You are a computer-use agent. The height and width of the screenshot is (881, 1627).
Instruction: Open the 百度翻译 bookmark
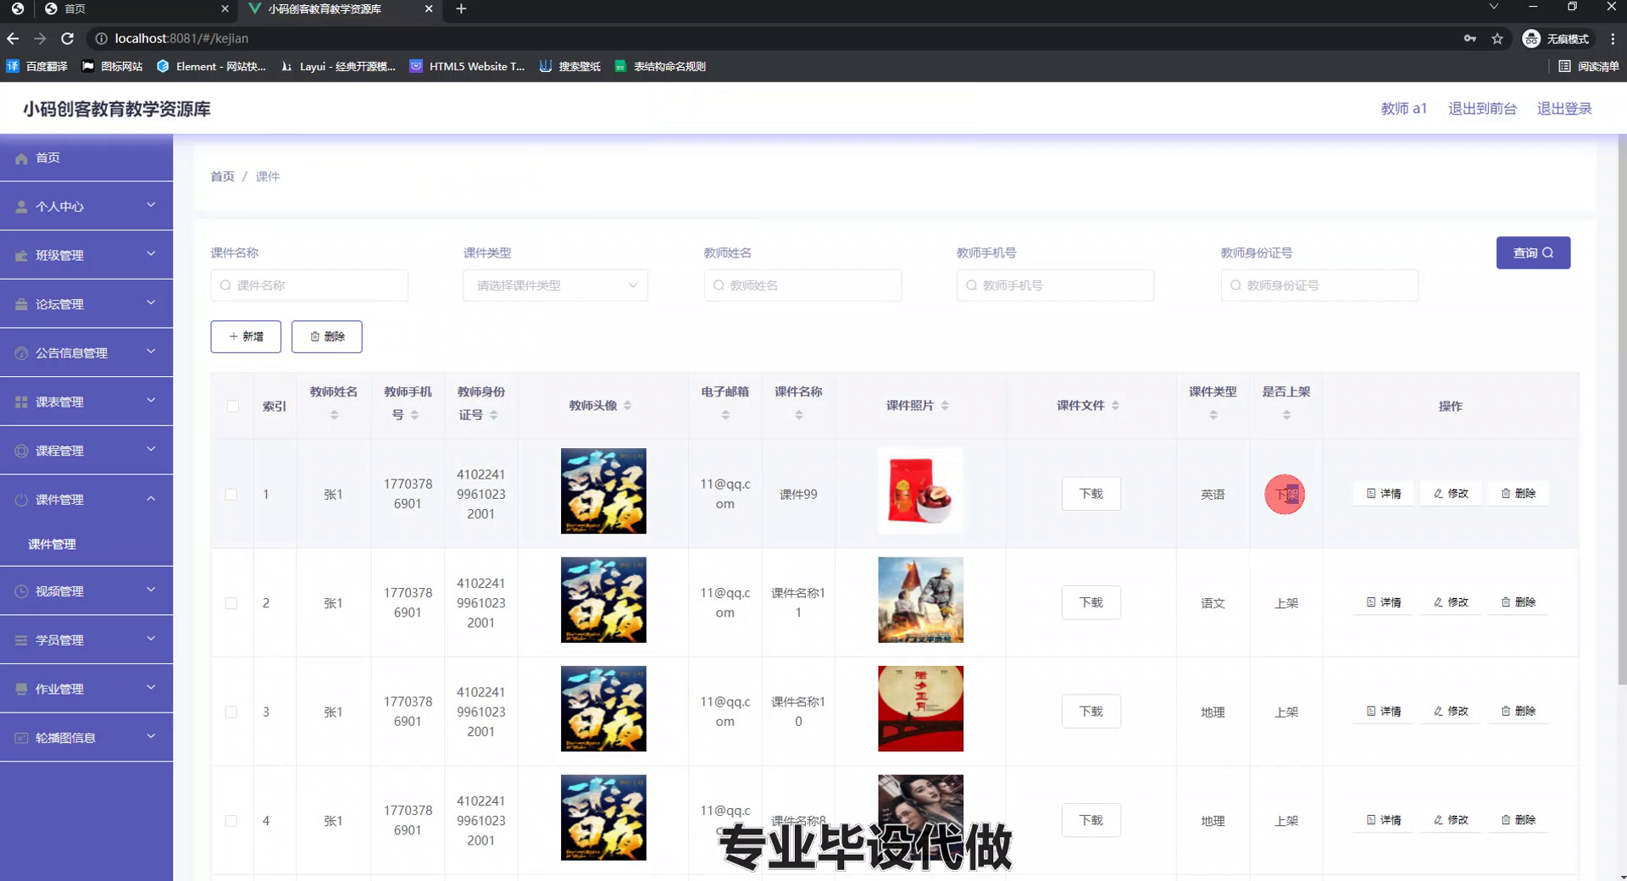coord(37,66)
